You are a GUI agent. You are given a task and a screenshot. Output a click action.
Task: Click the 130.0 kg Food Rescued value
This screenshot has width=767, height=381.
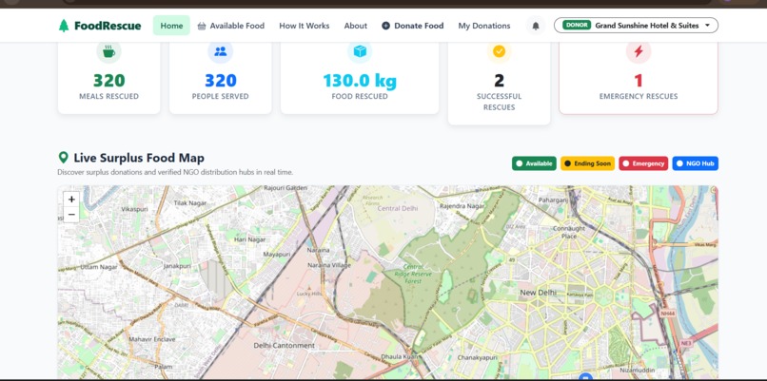tap(360, 81)
